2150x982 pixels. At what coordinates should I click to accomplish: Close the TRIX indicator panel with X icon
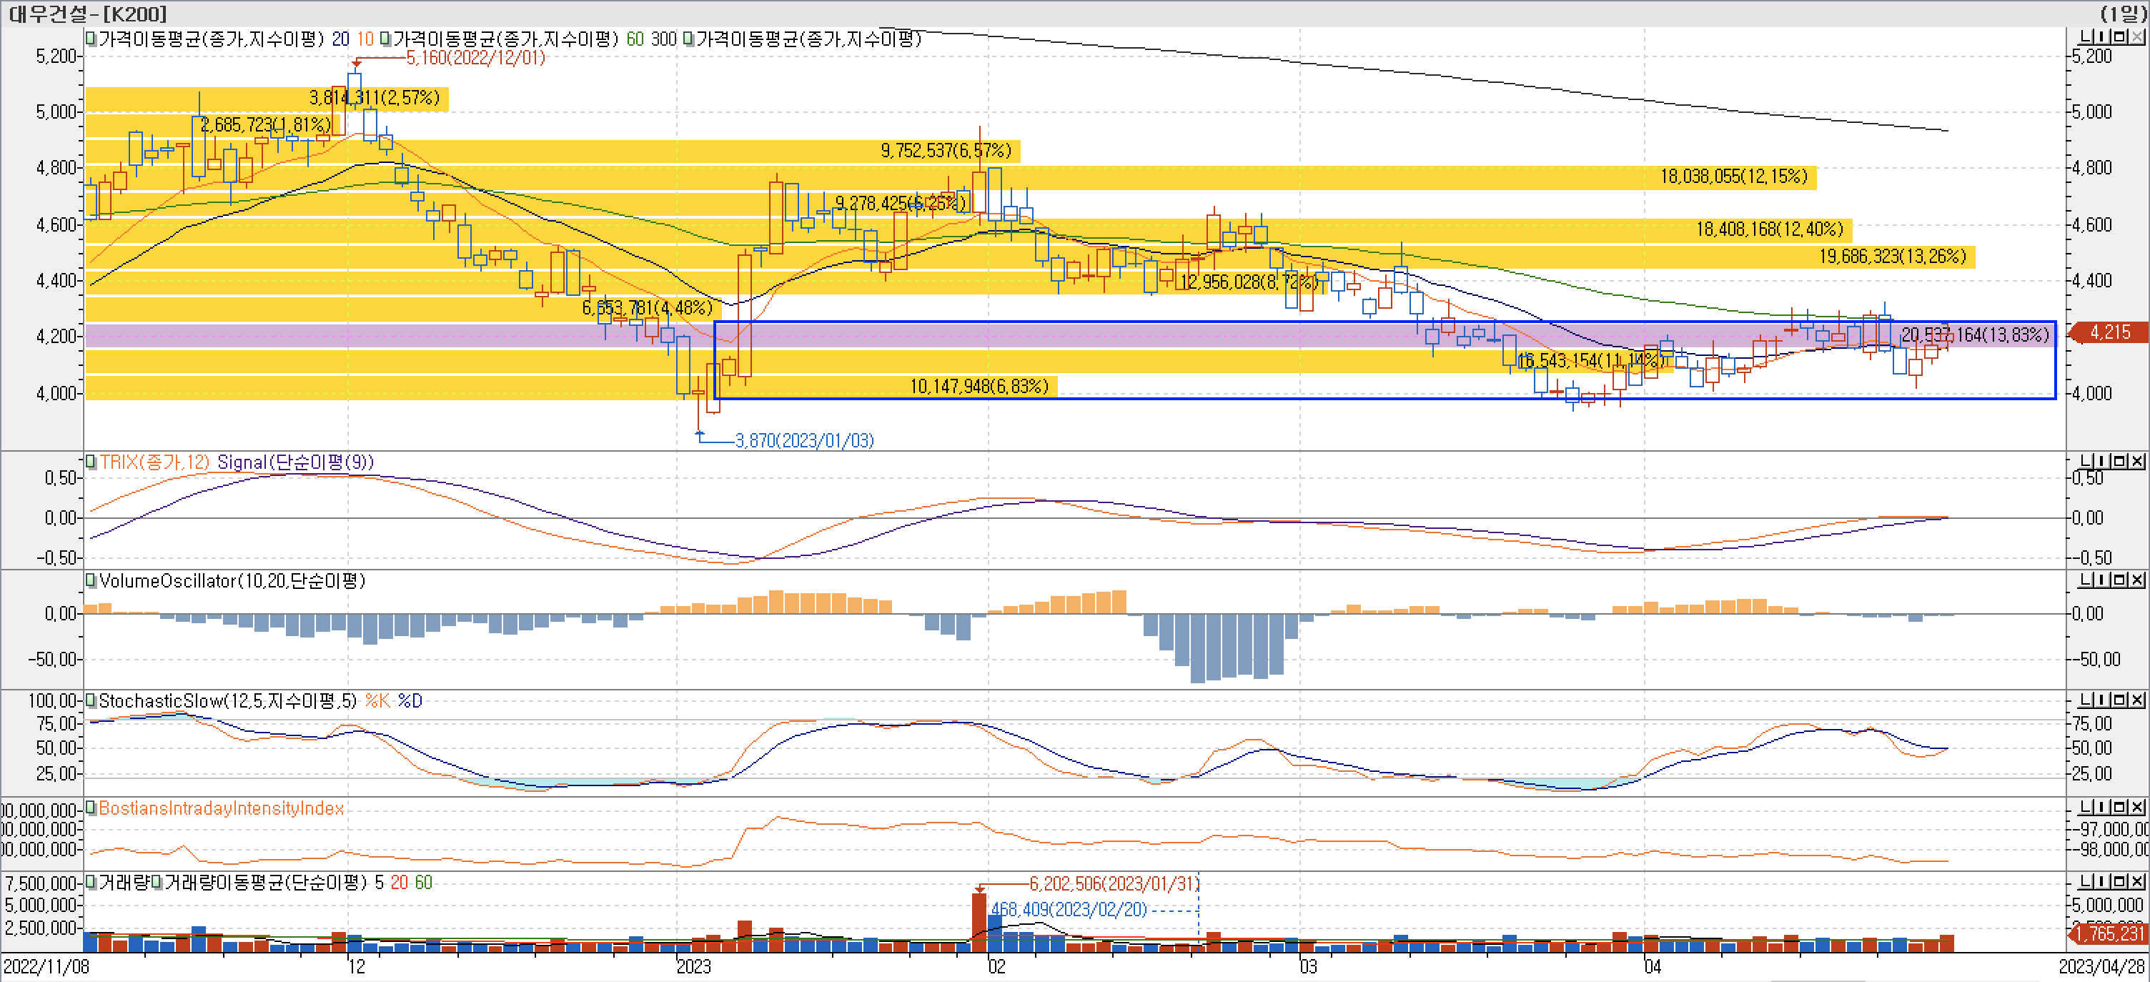[x=2137, y=462]
